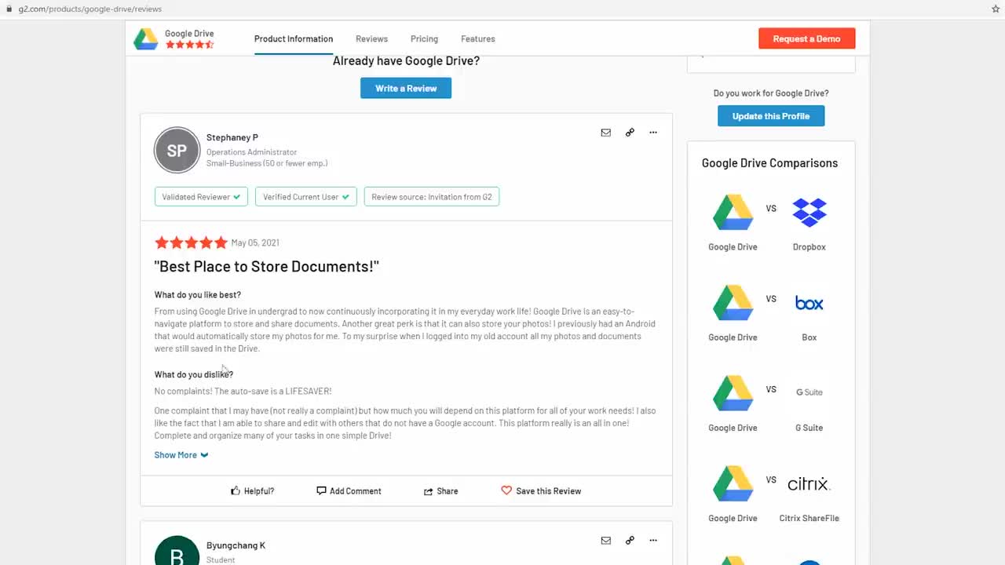Click Small-Business (50 or fewer emp.) text
This screenshot has width=1005, height=565.
tap(267, 163)
